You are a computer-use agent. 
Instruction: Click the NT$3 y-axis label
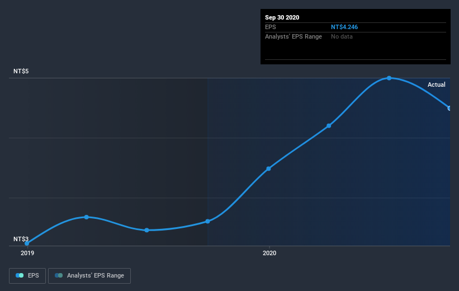[21, 239]
